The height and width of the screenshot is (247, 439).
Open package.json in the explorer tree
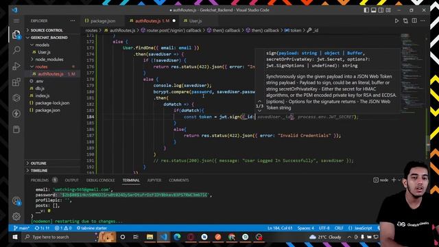(x=47, y=110)
